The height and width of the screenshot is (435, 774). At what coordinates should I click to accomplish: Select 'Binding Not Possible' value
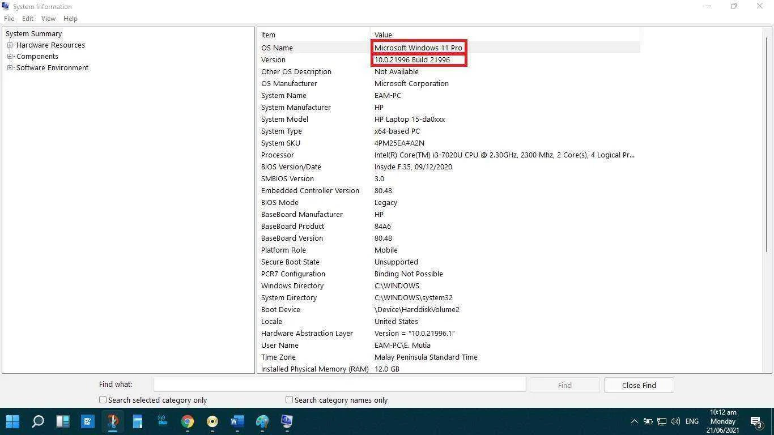tap(409, 274)
